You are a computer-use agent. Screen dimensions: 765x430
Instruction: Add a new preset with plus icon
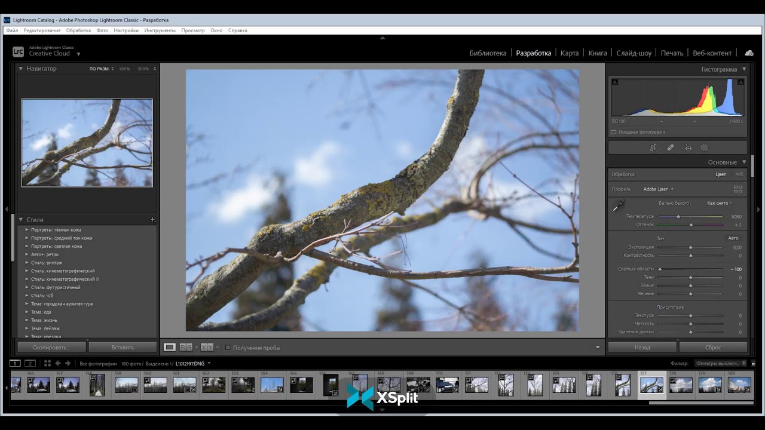[152, 220]
